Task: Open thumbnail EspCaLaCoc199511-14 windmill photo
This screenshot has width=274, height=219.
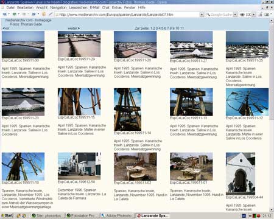Action: point(127,109)
